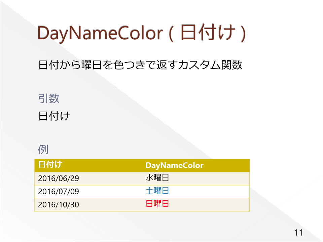Click the "引数" section heading

tap(49, 98)
